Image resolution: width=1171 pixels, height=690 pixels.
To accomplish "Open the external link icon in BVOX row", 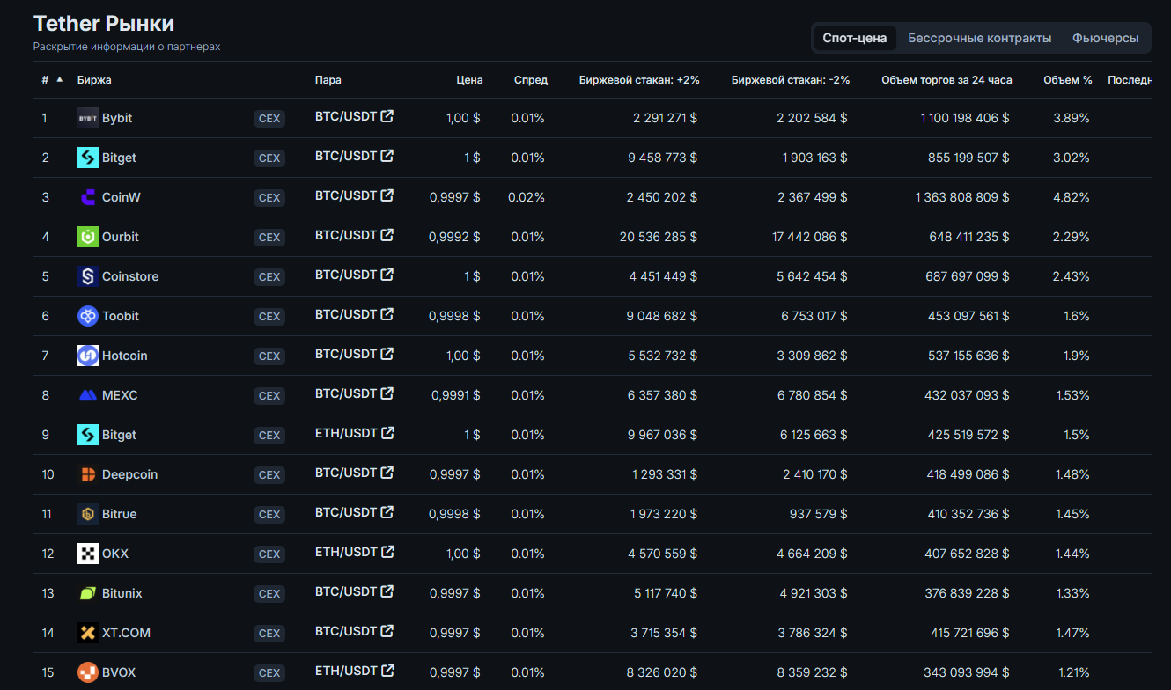I will [x=387, y=671].
